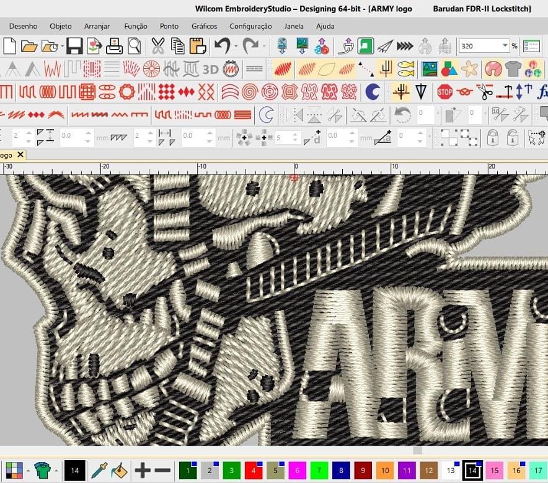548x483 pixels.
Task: Open the Ponto menu
Action: tap(169, 26)
